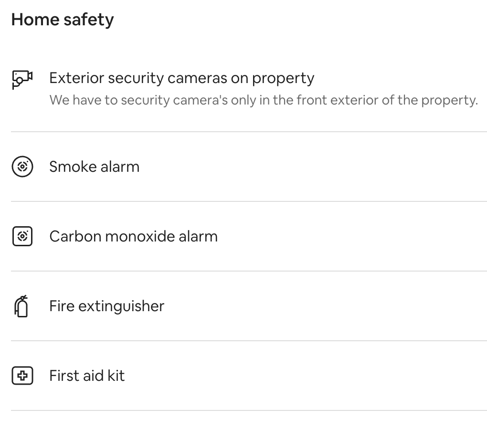Click the divider line below First aid kit
The height and width of the screenshot is (440, 487).
(249, 410)
